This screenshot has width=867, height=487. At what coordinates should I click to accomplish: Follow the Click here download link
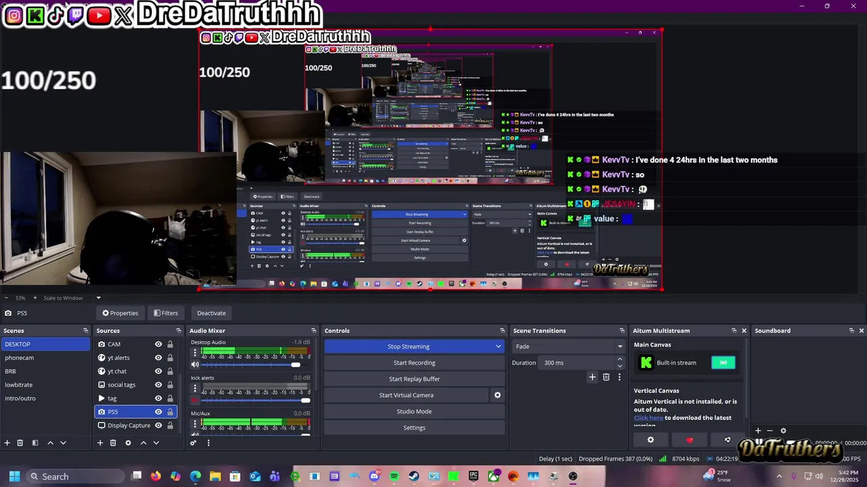(x=648, y=418)
